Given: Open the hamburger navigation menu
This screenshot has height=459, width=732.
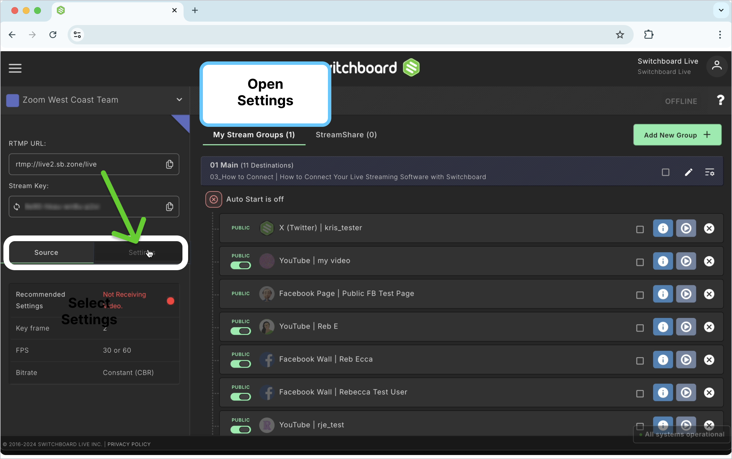Looking at the screenshot, I should (15, 68).
